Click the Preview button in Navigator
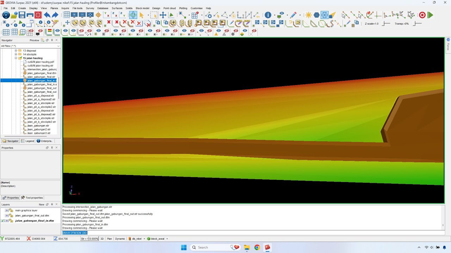451x253 pixels. (34, 40)
